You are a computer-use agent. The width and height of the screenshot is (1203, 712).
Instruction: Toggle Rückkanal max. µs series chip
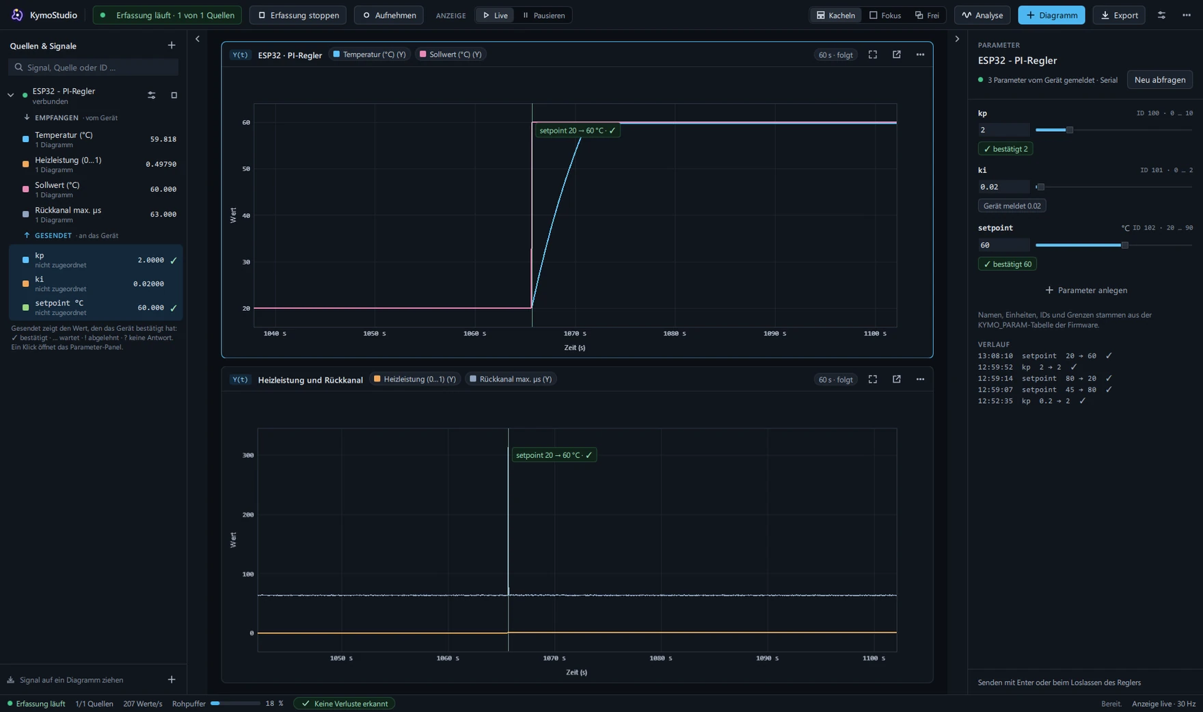click(x=511, y=379)
